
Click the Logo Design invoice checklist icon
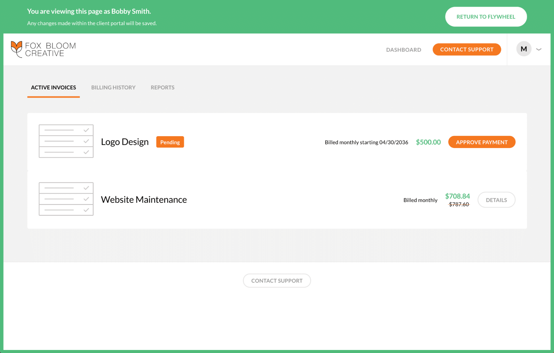pyautogui.click(x=66, y=141)
